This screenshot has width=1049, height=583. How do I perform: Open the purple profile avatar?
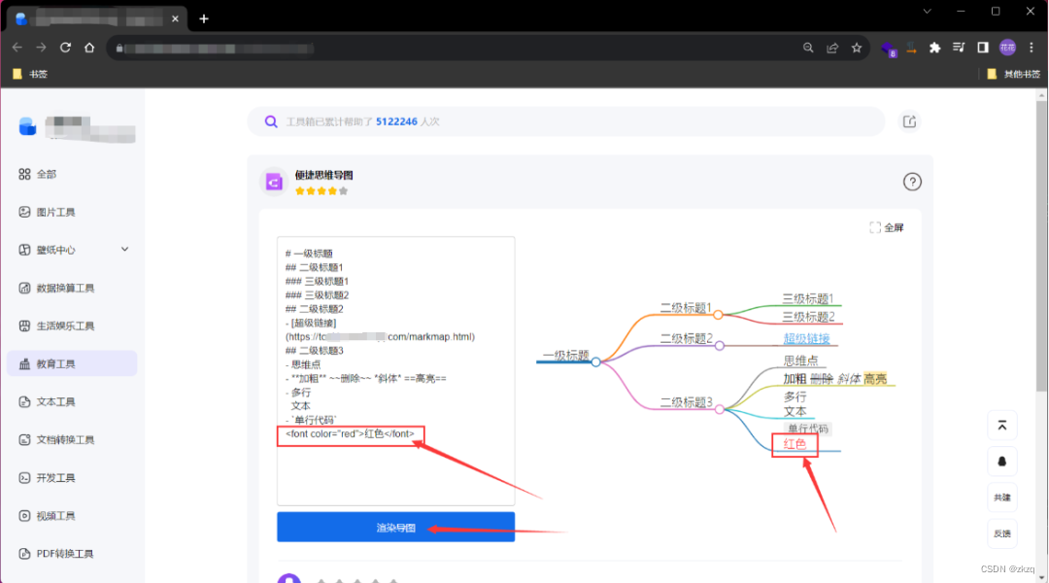1007,48
